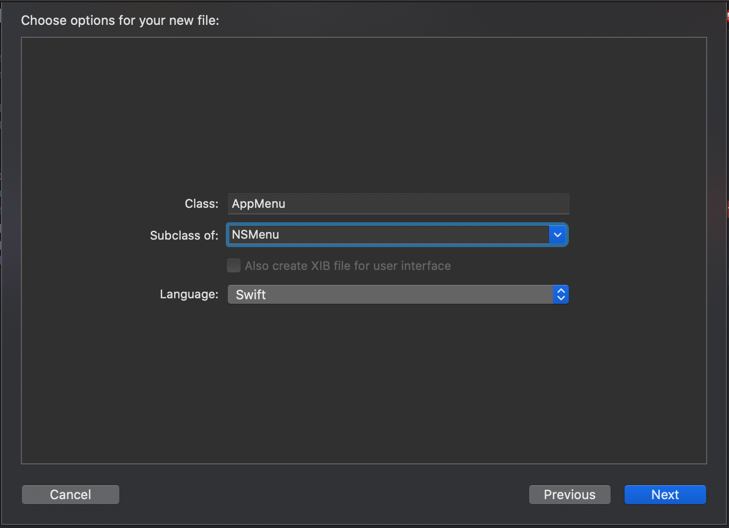
Task: Click the blue up/down stepper on Language popup
Action: tap(561, 294)
